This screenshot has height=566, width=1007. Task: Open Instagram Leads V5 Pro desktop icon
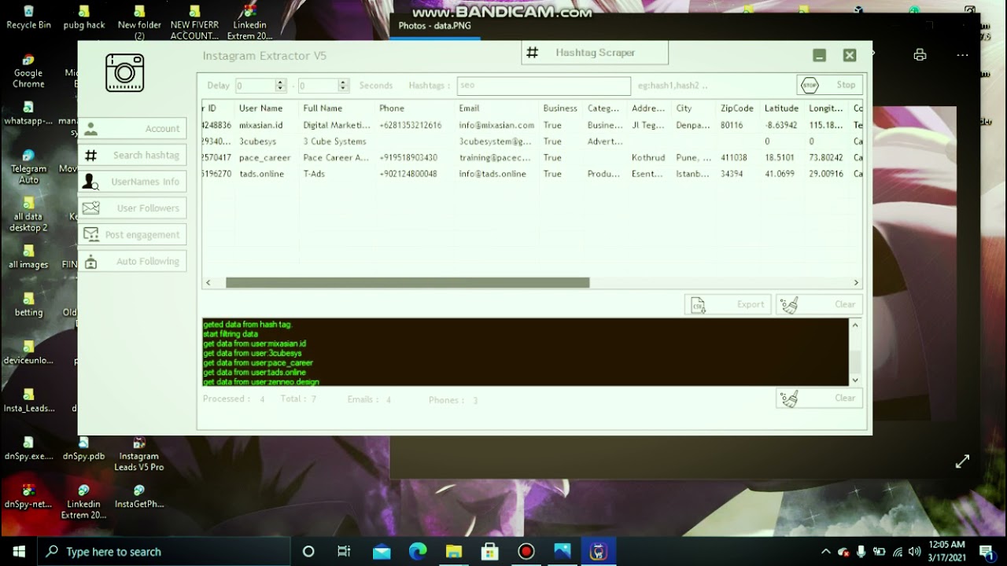pyautogui.click(x=139, y=454)
